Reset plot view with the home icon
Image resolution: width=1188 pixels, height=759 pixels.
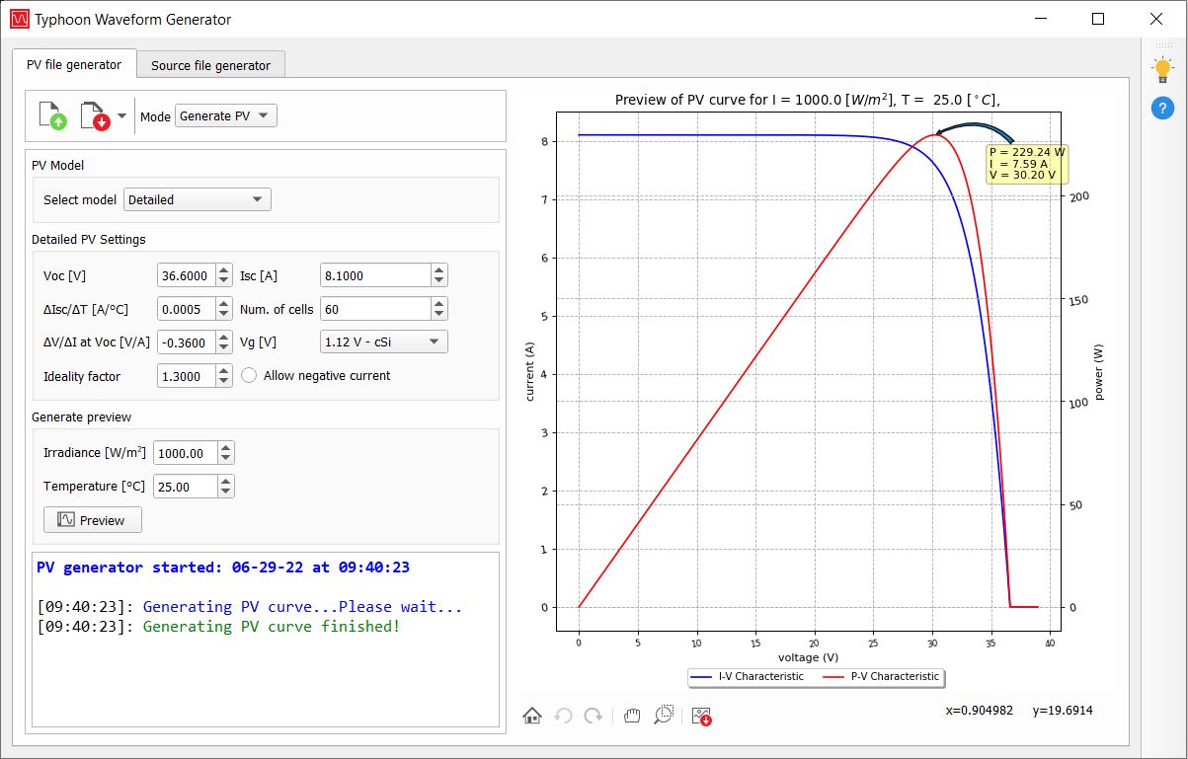[532, 716]
